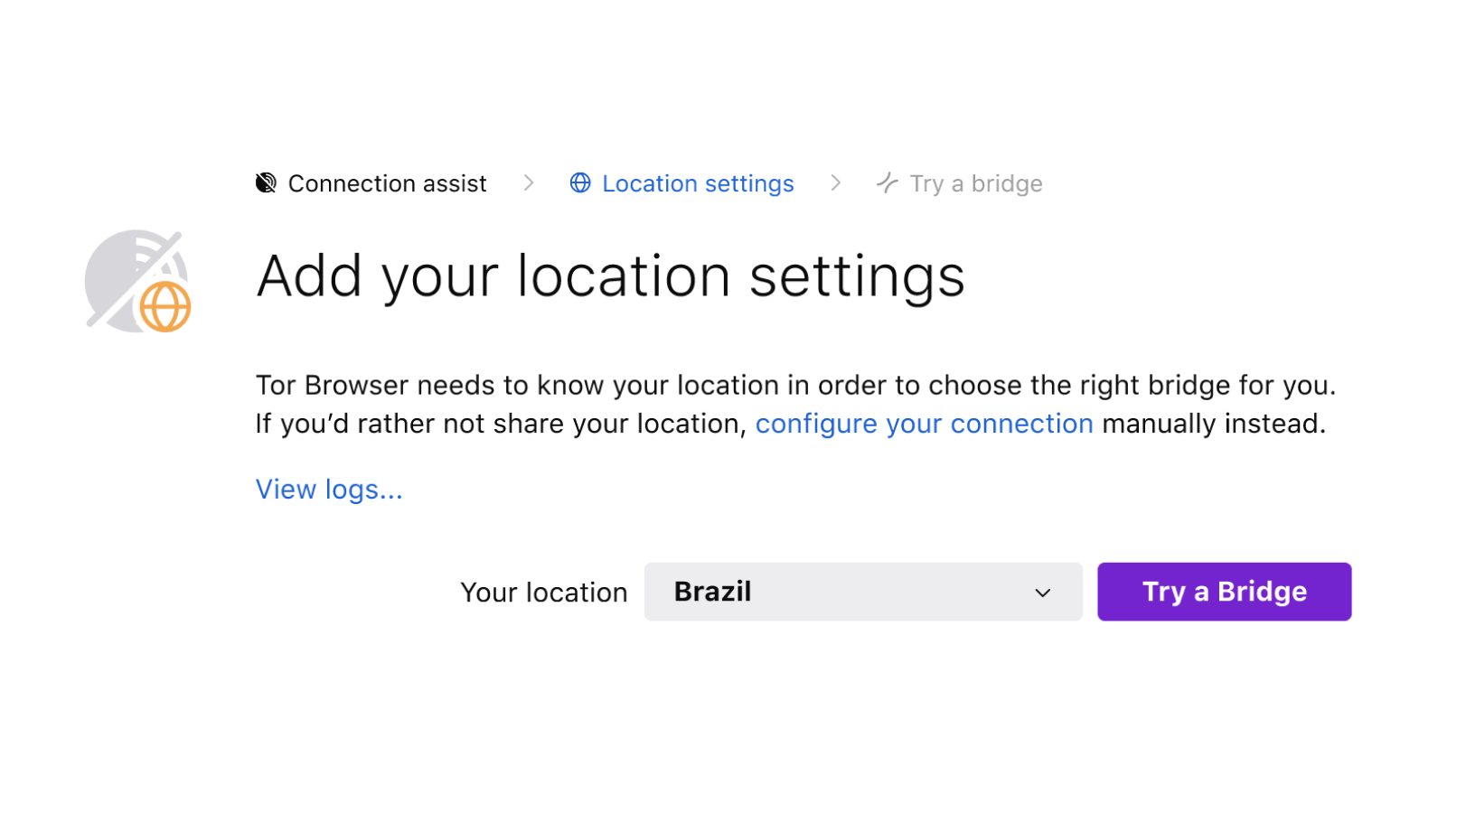Click the Brazil text in the location selector

pyautogui.click(x=712, y=592)
